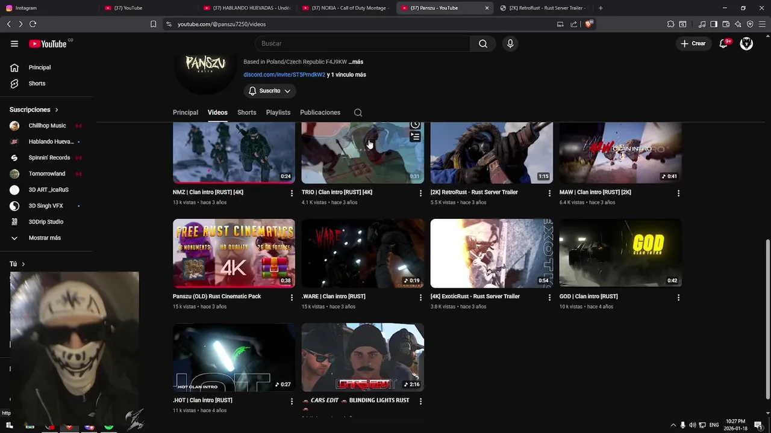Close the Panszu YouTube tab

point(487,8)
